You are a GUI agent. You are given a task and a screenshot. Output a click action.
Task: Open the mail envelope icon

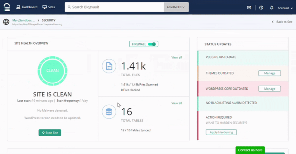coord(249,8)
